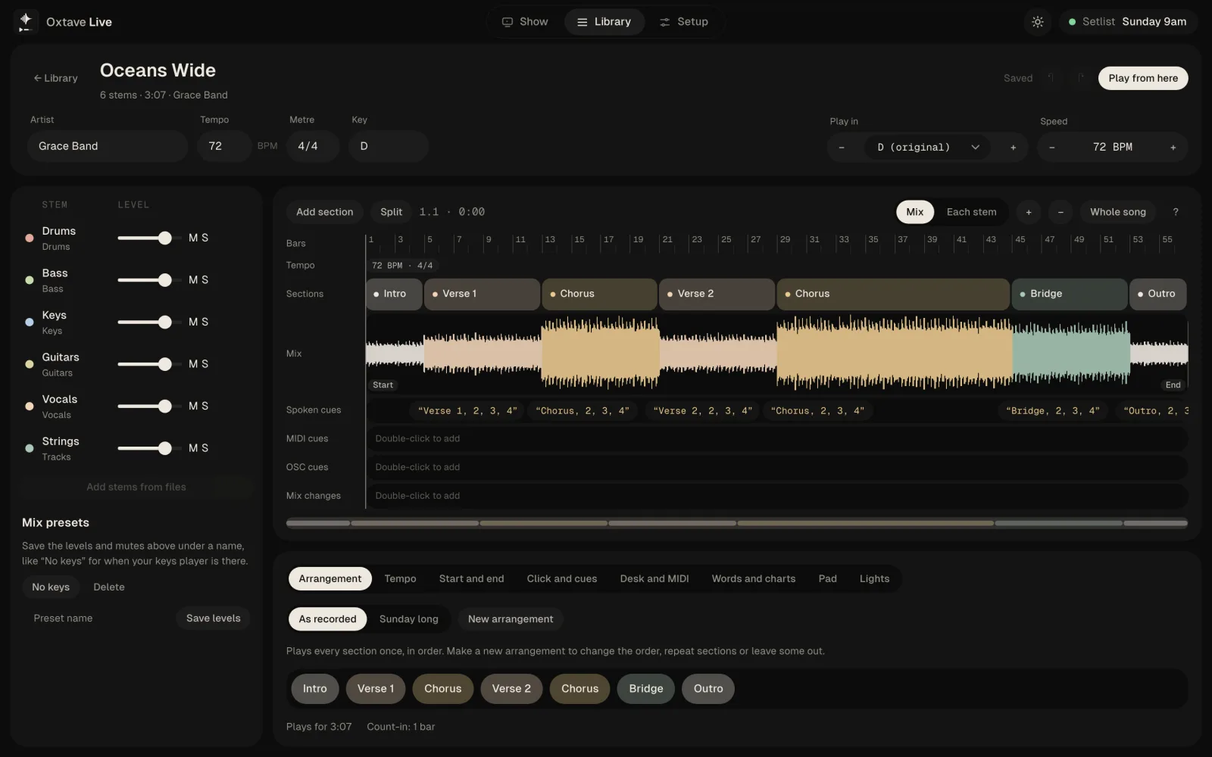The height and width of the screenshot is (757, 1212).
Task: Raise the Play in key with plus
Action: click(1013, 147)
